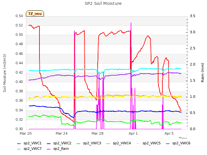Click the Mar 28 x-axis tick label
Viewport: 207px width, 155px height.
[x=97, y=133]
